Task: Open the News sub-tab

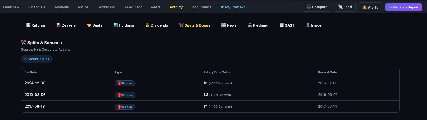Action: [229, 25]
